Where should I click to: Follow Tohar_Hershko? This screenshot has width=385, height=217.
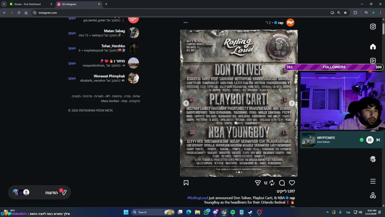click(72, 48)
